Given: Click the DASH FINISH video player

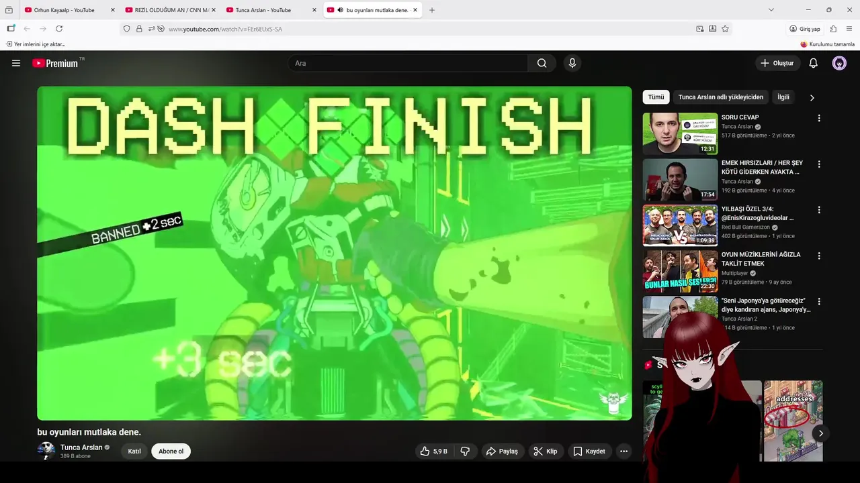Looking at the screenshot, I should coord(335,253).
